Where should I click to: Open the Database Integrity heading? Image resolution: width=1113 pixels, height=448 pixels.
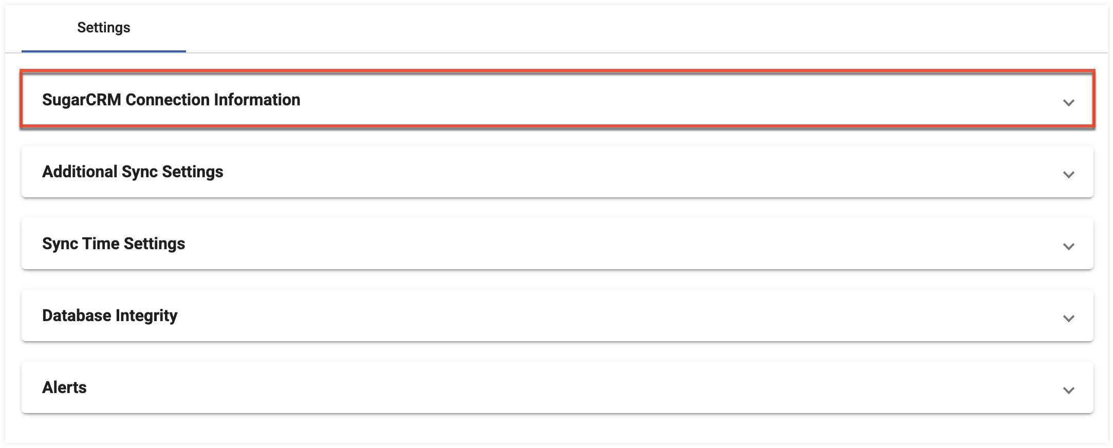[x=109, y=315]
